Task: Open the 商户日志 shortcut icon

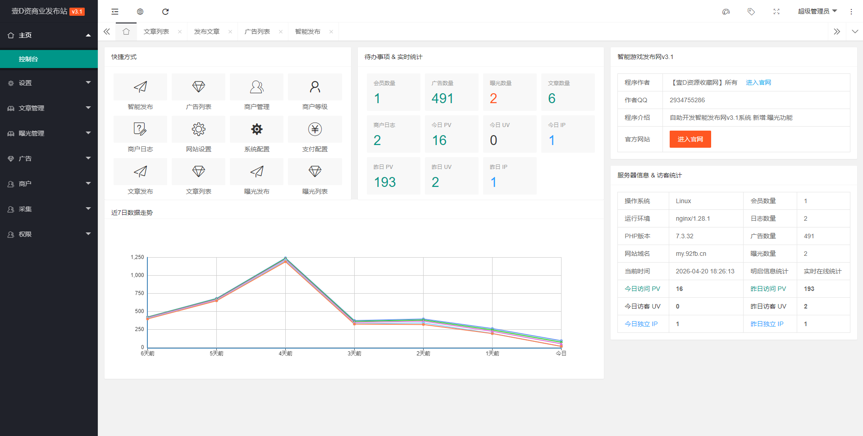Action: (x=140, y=129)
